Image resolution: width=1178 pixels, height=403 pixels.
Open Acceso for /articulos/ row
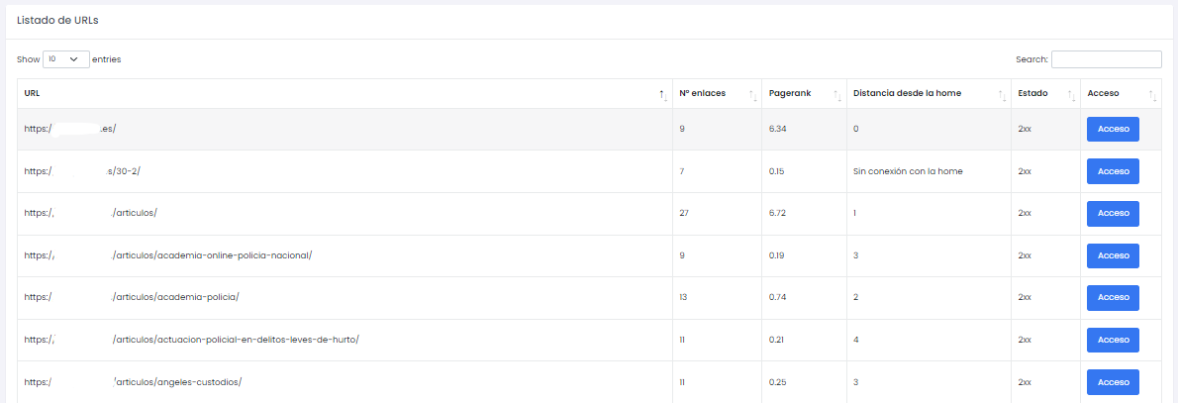pyautogui.click(x=1113, y=214)
